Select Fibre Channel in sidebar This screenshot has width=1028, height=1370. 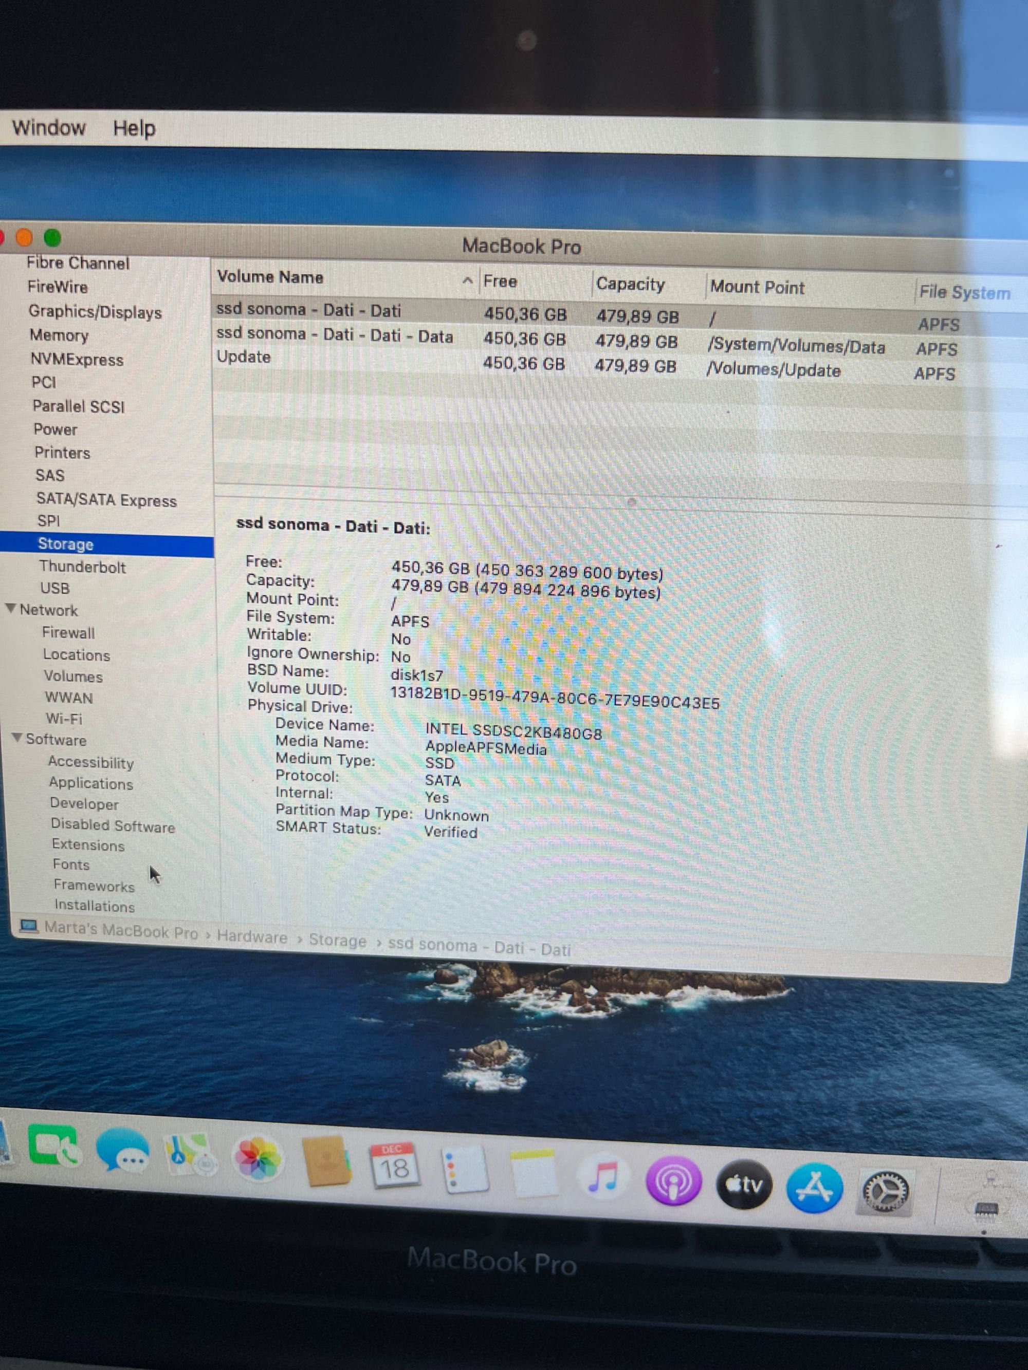(x=78, y=263)
